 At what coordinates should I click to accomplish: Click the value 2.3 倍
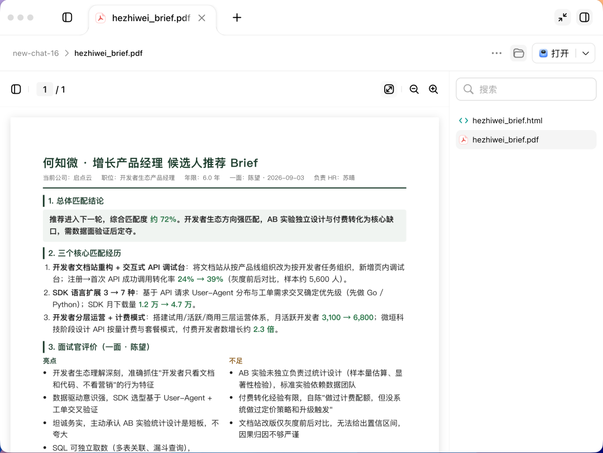264,329
